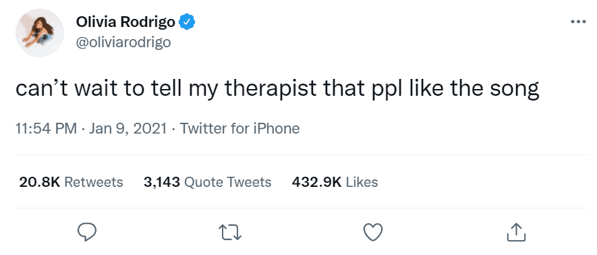Like the tweet with the heart icon
This screenshot has height=255, width=597.
pos(373,232)
